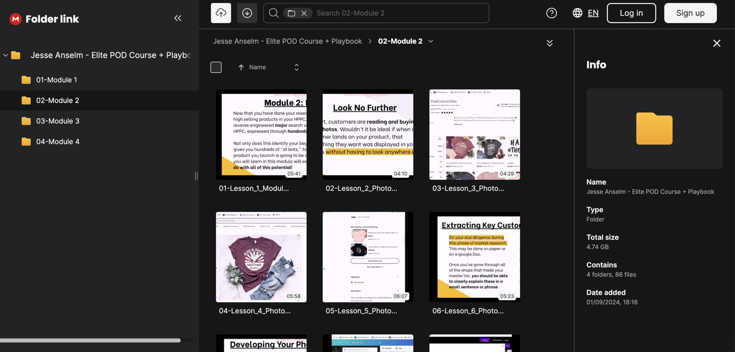Open the sort field up-down selector

pos(297,67)
